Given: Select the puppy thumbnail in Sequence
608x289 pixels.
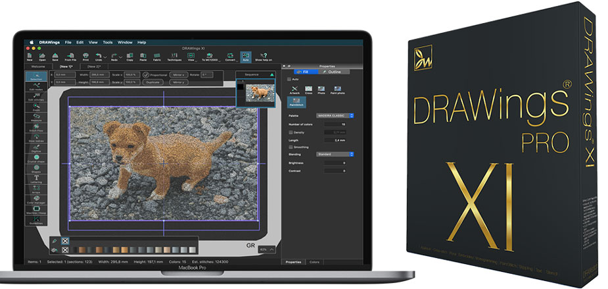Looking at the screenshot, I should point(260,92).
